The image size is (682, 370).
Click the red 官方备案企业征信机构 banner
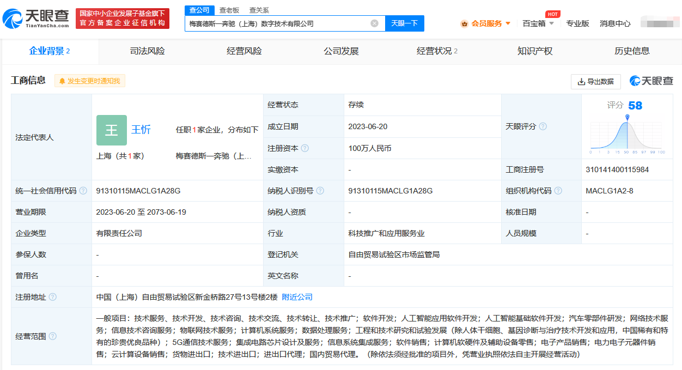123,19
